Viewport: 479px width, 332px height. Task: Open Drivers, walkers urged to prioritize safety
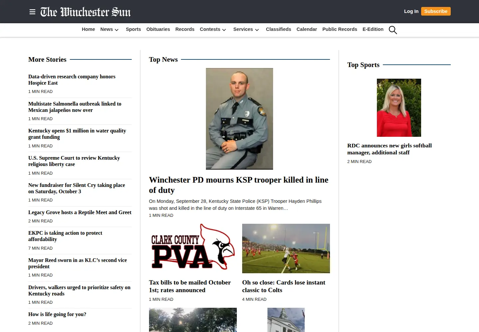(x=80, y=290)
